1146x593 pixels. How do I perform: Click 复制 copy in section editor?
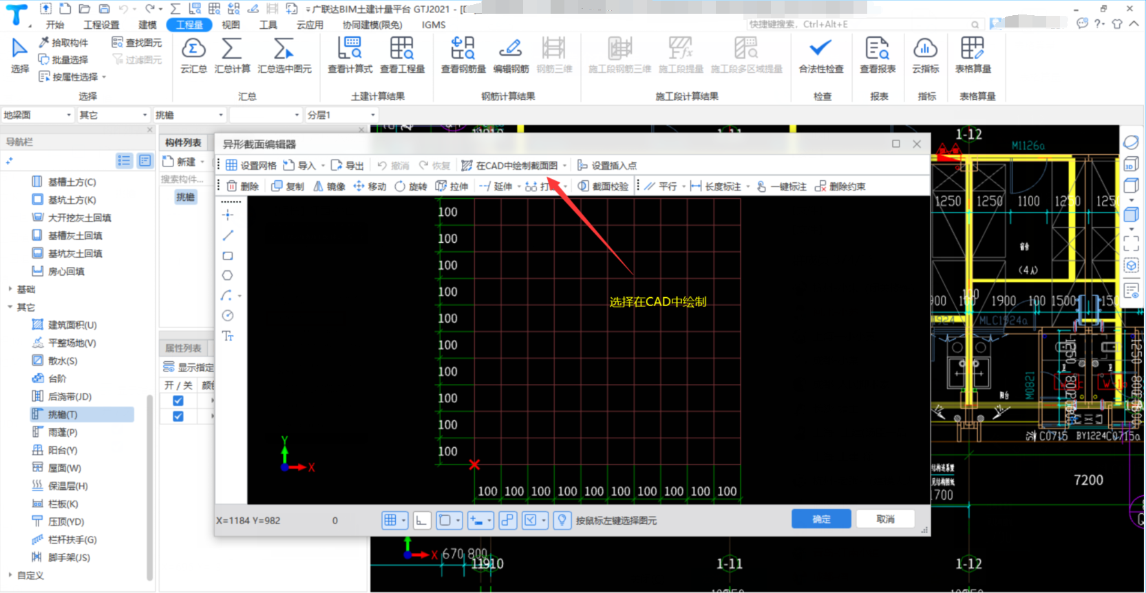tap(288, 186)
